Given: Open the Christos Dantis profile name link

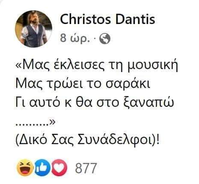Looking at the screenshot, I should (x=107, y=19).
